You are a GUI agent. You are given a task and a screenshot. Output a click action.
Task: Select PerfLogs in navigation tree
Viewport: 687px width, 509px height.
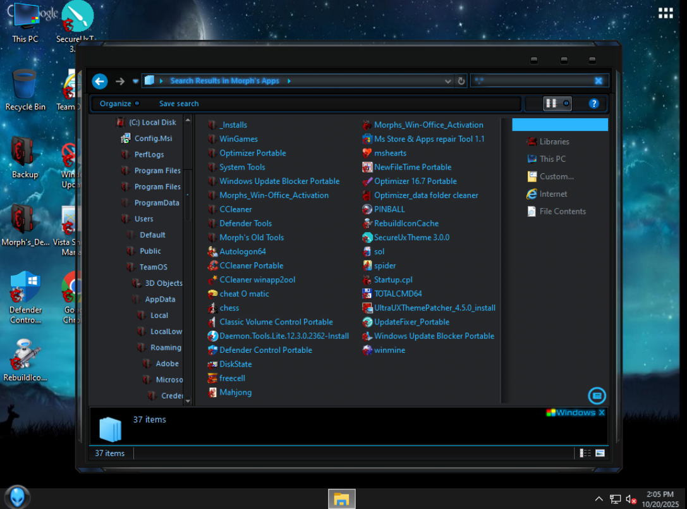(x=143, y=154)
